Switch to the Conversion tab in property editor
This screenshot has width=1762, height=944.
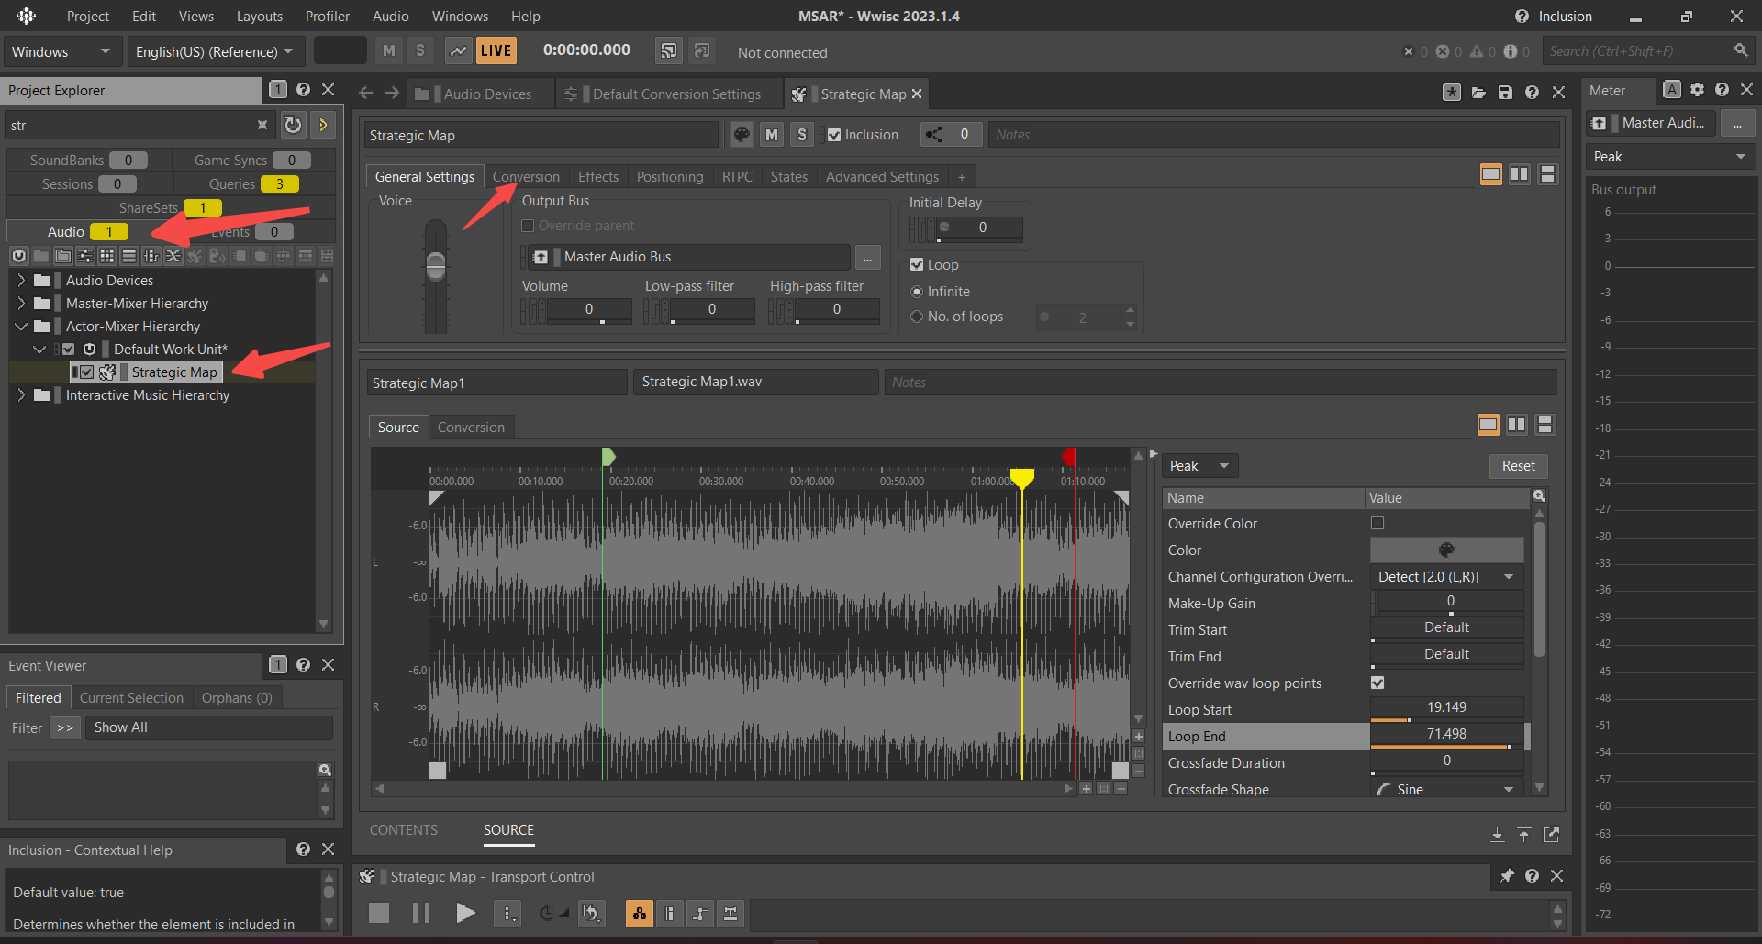pos(526,177)
